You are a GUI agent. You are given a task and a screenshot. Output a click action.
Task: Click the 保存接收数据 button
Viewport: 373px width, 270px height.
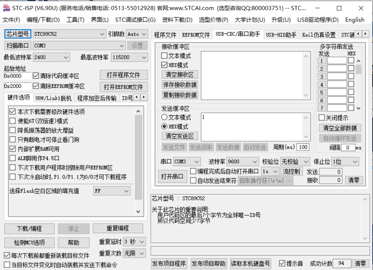[180, 85]
